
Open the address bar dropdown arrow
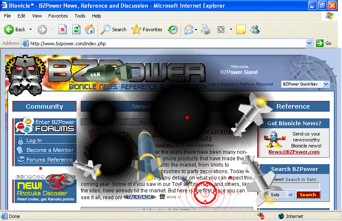(x=309, y=43)
